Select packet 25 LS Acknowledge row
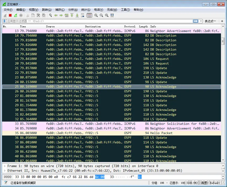 click(112, 87)
